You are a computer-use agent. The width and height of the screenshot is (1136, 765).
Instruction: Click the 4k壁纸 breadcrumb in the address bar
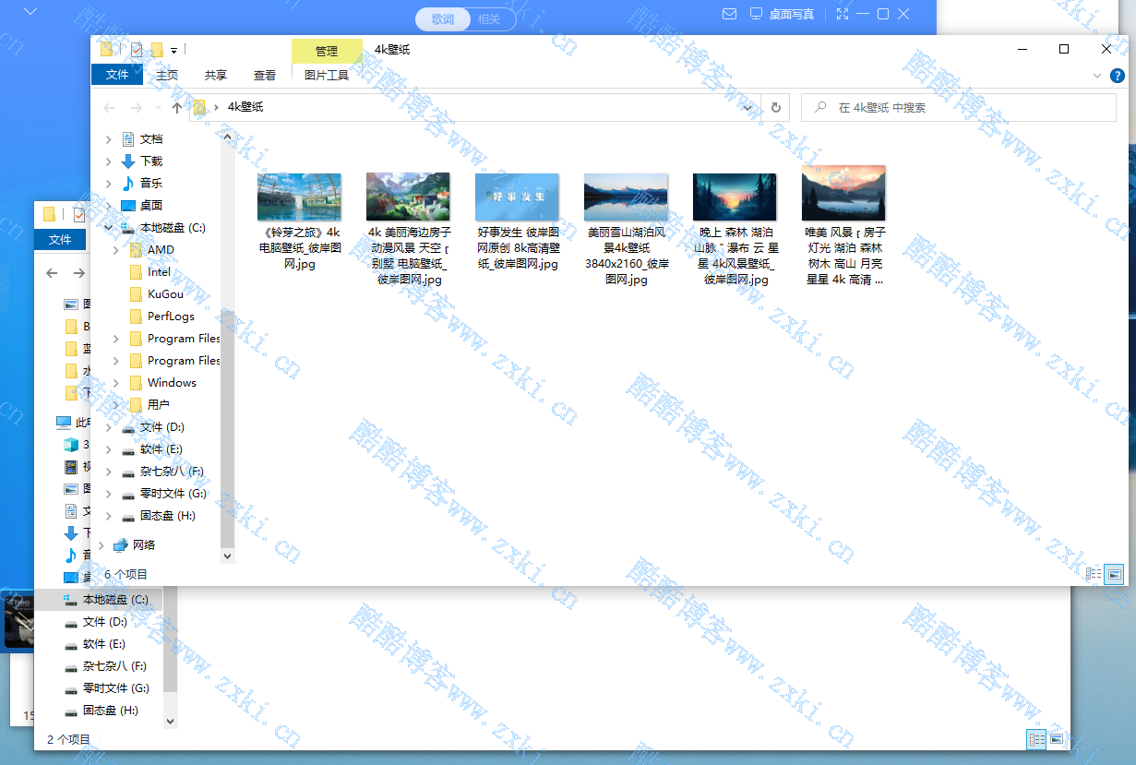[x=245, y=107]
